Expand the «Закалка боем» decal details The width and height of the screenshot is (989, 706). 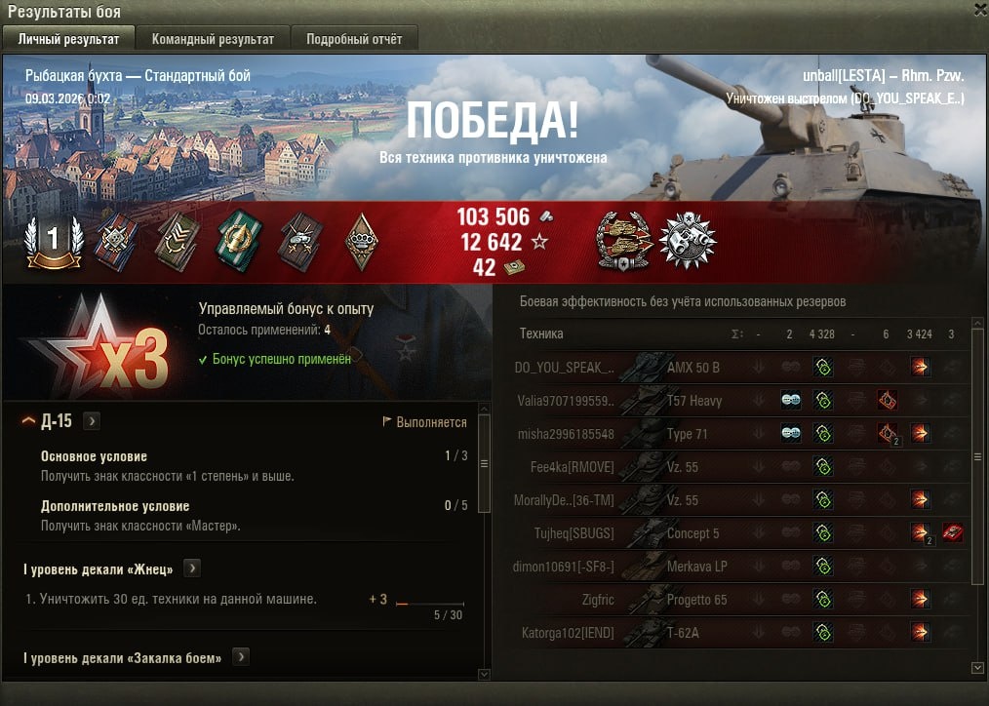(x=240, y=657)
